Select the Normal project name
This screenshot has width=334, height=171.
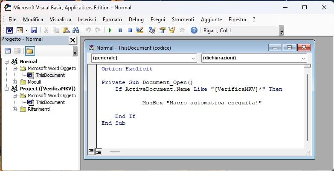(x=29, y=62)
